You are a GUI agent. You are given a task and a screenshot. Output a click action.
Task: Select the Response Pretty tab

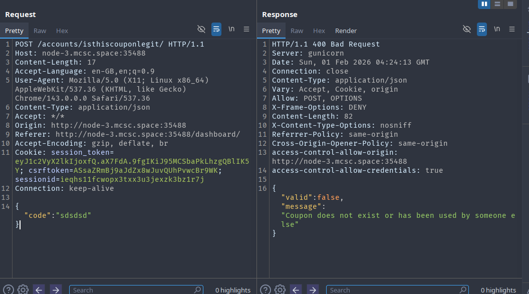tap(271, 31)
